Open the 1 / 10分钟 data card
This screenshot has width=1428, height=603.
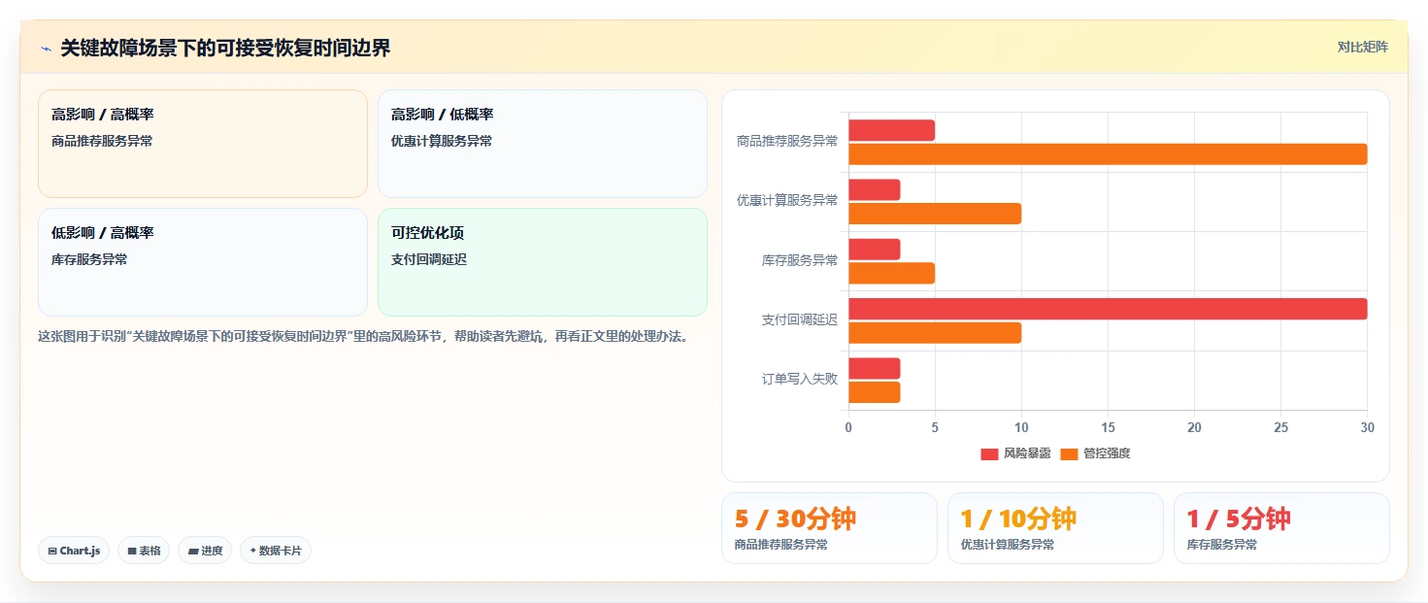coord(1055,528)
